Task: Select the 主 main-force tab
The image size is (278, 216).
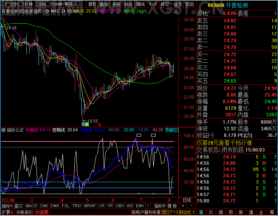Action: pyautogui.click(x=261, y=212)
